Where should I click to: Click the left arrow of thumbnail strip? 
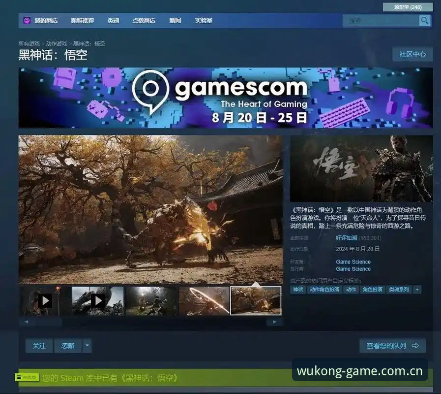tap(26, 322)
